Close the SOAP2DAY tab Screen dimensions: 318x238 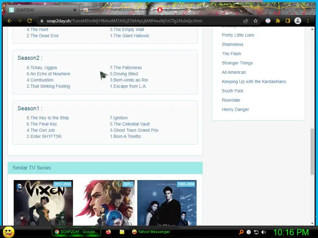click(x=75, y=10)
